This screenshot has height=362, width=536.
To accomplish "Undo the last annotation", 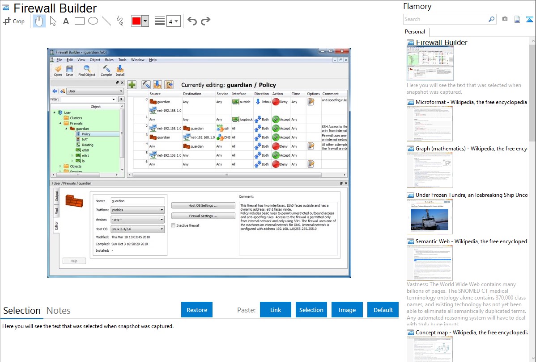I will (192, 21).
